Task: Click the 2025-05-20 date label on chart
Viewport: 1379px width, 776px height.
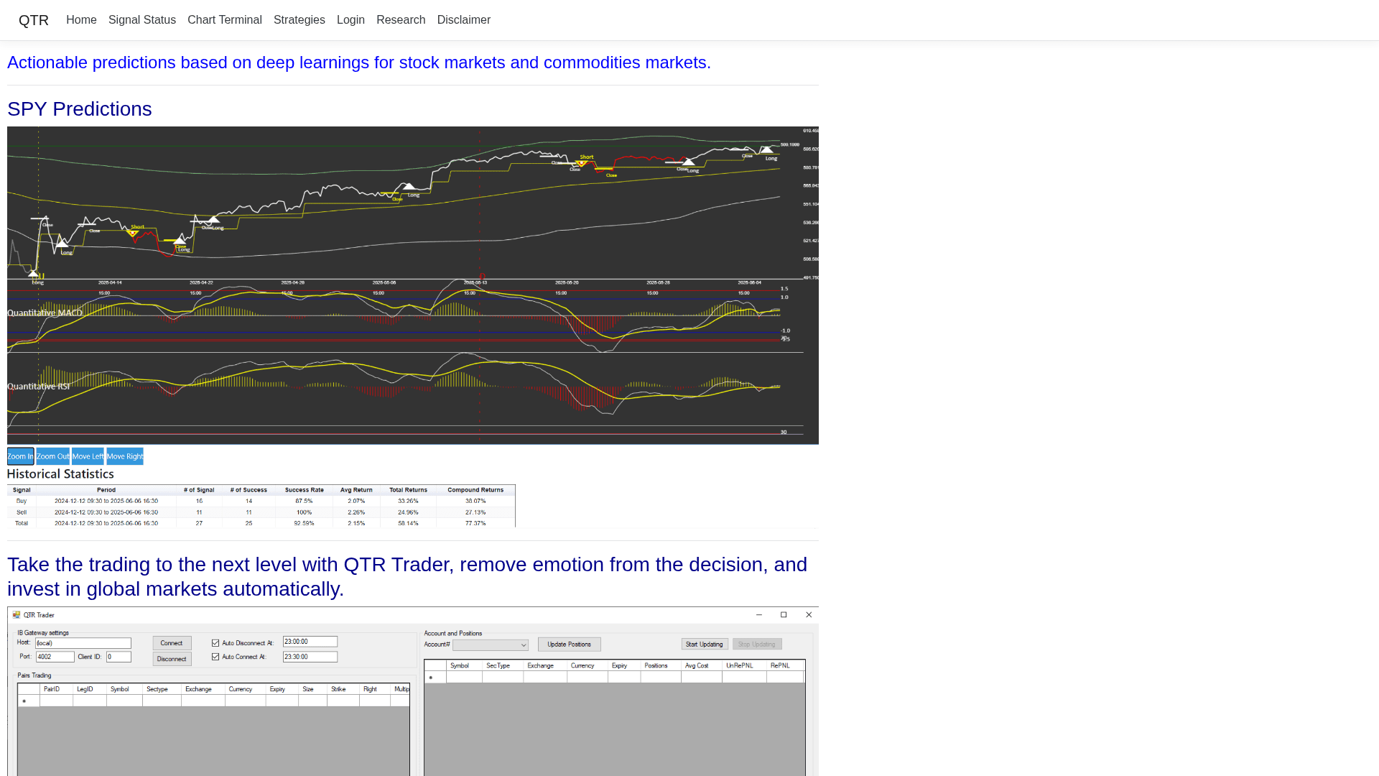Action: click(567, 283)
